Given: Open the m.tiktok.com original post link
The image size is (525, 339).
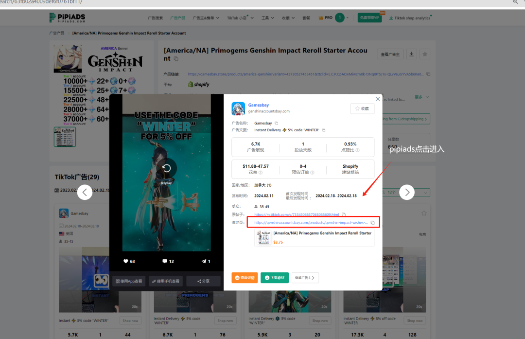Looking at the screenshot, I should tap(297, 214).
